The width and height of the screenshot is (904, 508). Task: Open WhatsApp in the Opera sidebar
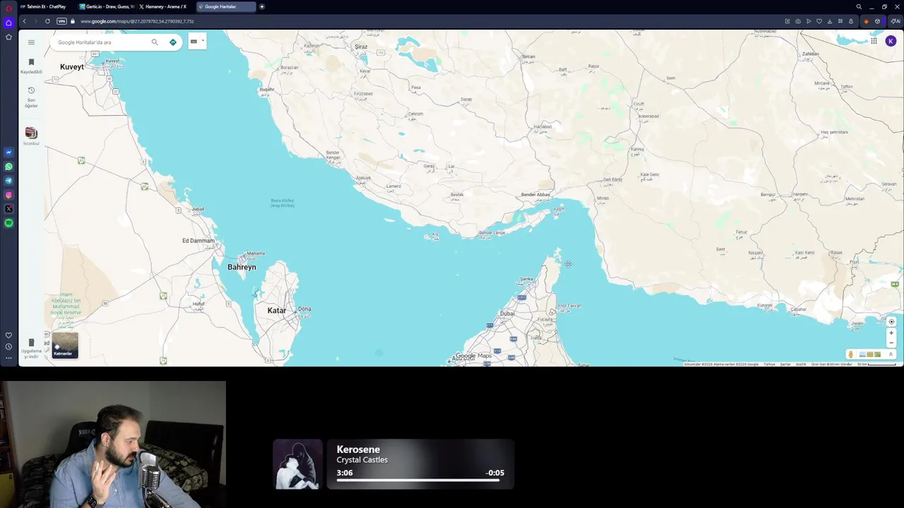[8, 167]
